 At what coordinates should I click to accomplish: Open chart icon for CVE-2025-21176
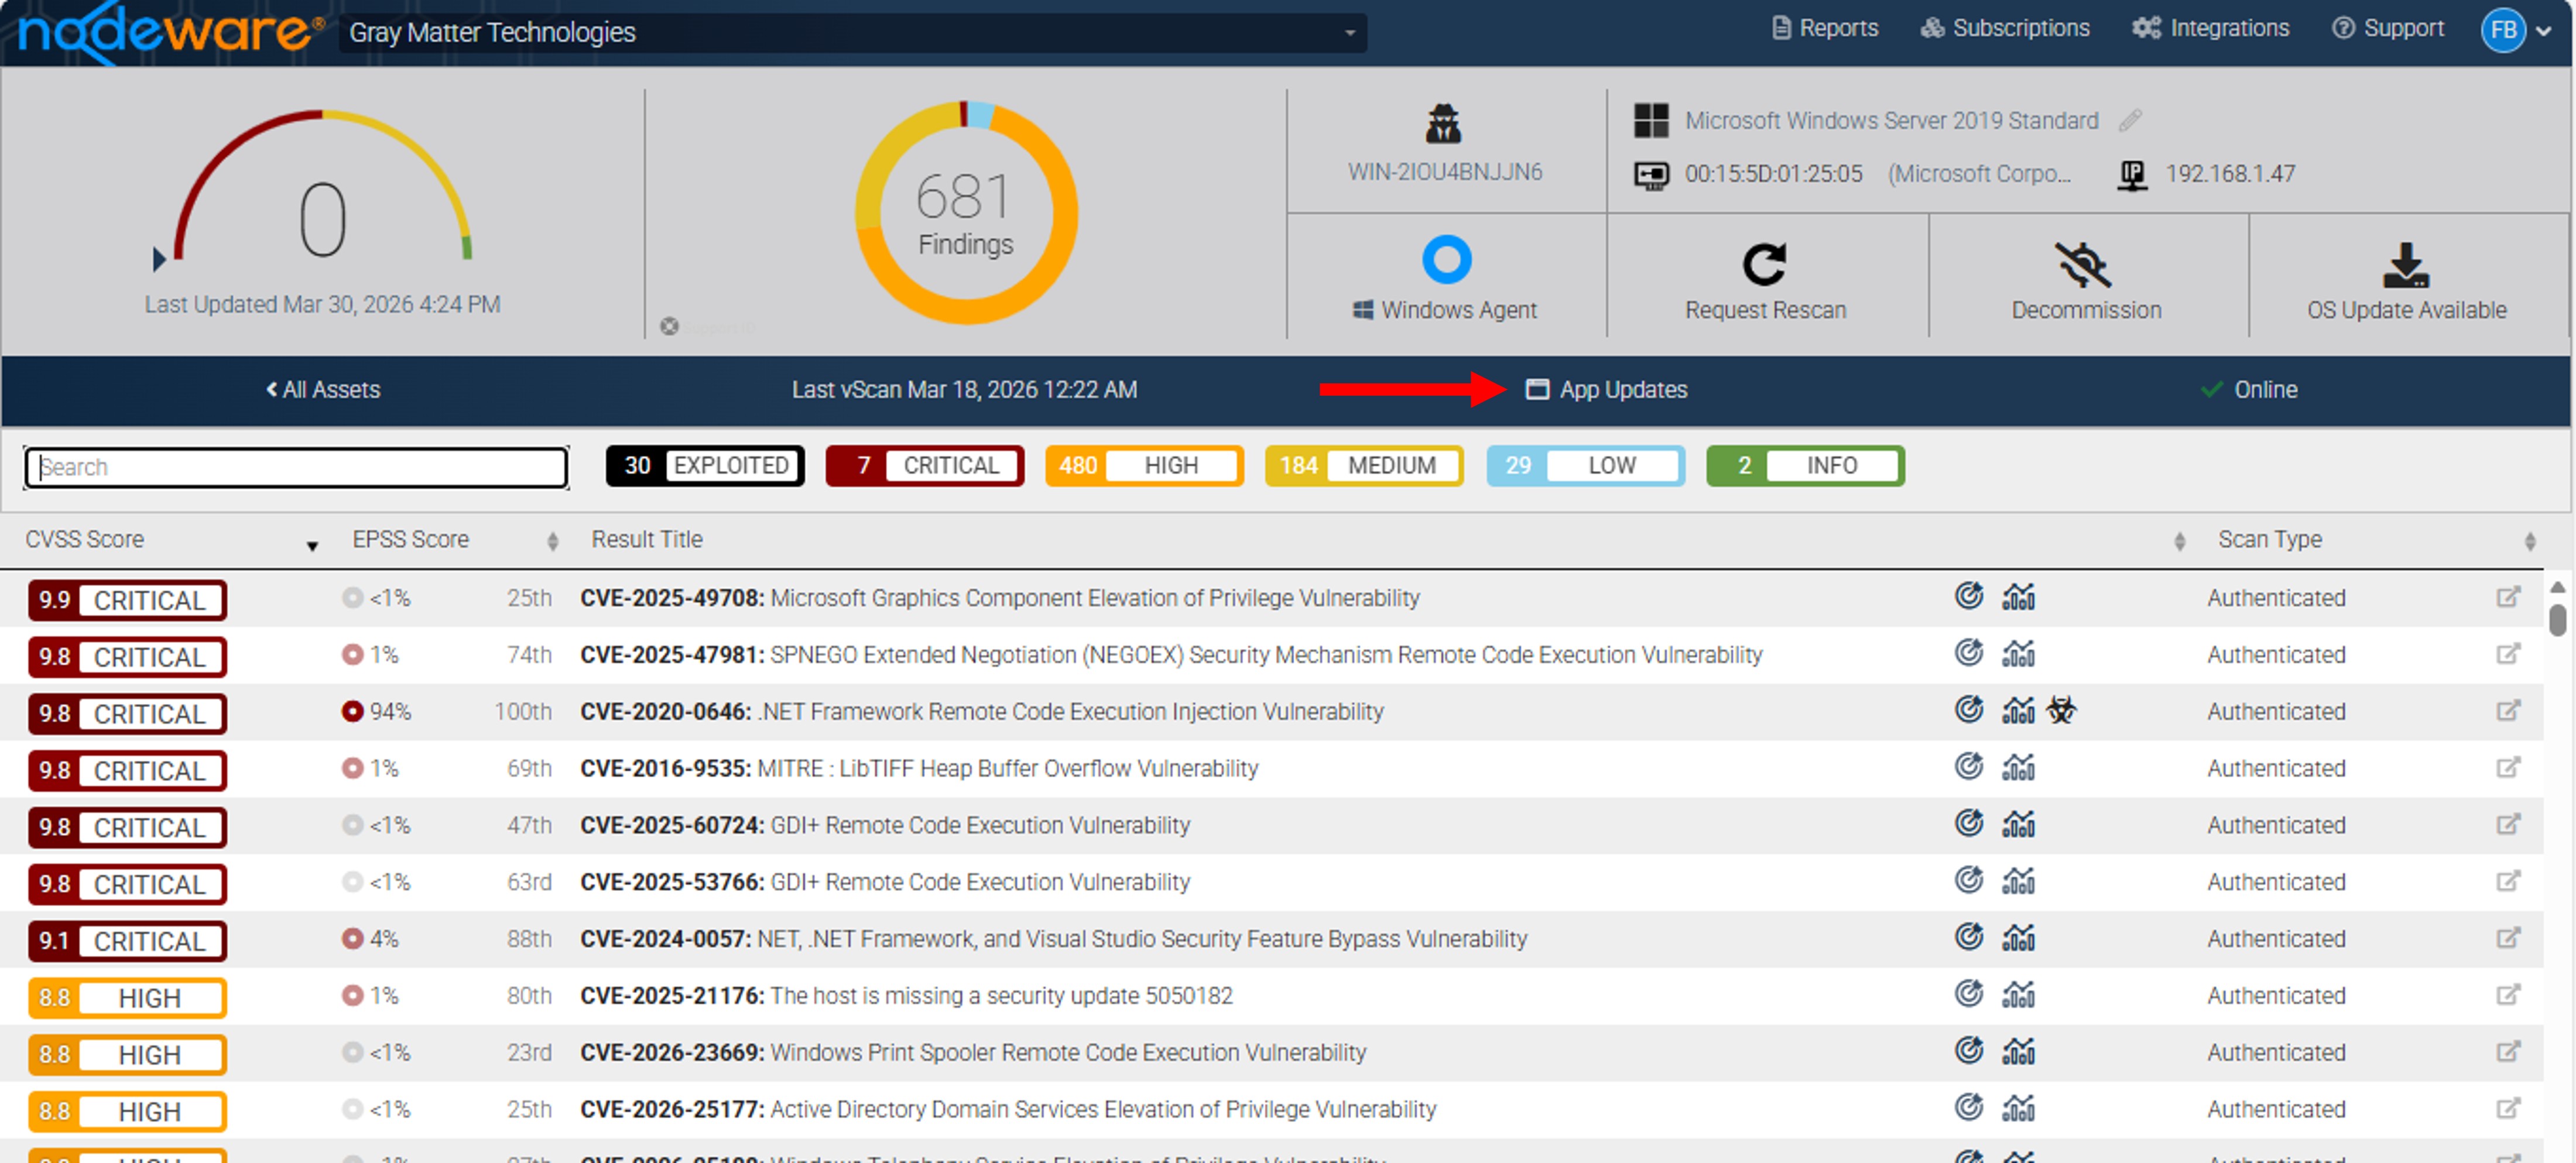click(x=2018, y=995)
